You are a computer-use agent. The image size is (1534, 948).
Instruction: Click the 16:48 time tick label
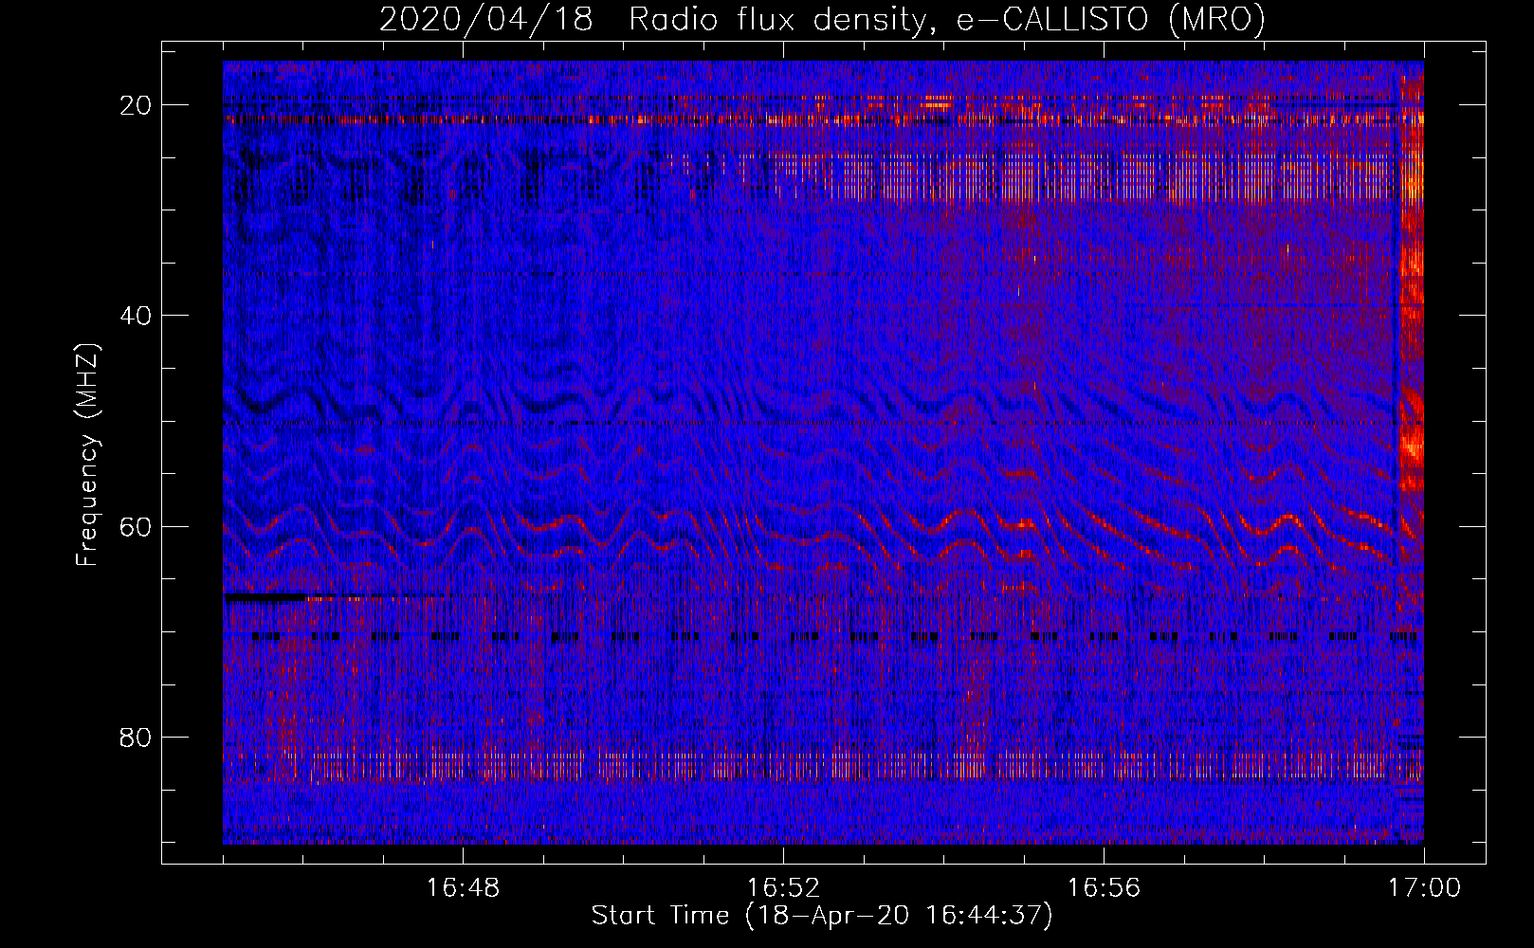click(x=463, y=888)
